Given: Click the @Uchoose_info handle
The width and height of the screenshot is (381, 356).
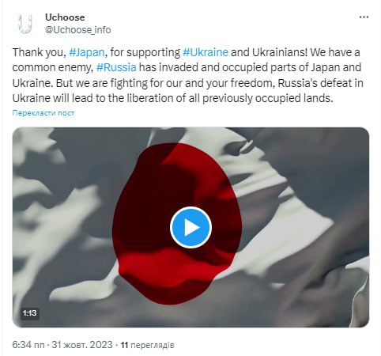Looking at the screenshot, I should tap(77, 30).
